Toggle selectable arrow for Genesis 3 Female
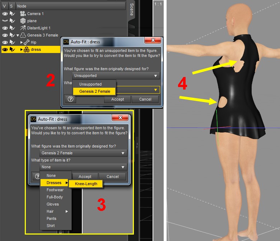280x241 pixels. 12,35
